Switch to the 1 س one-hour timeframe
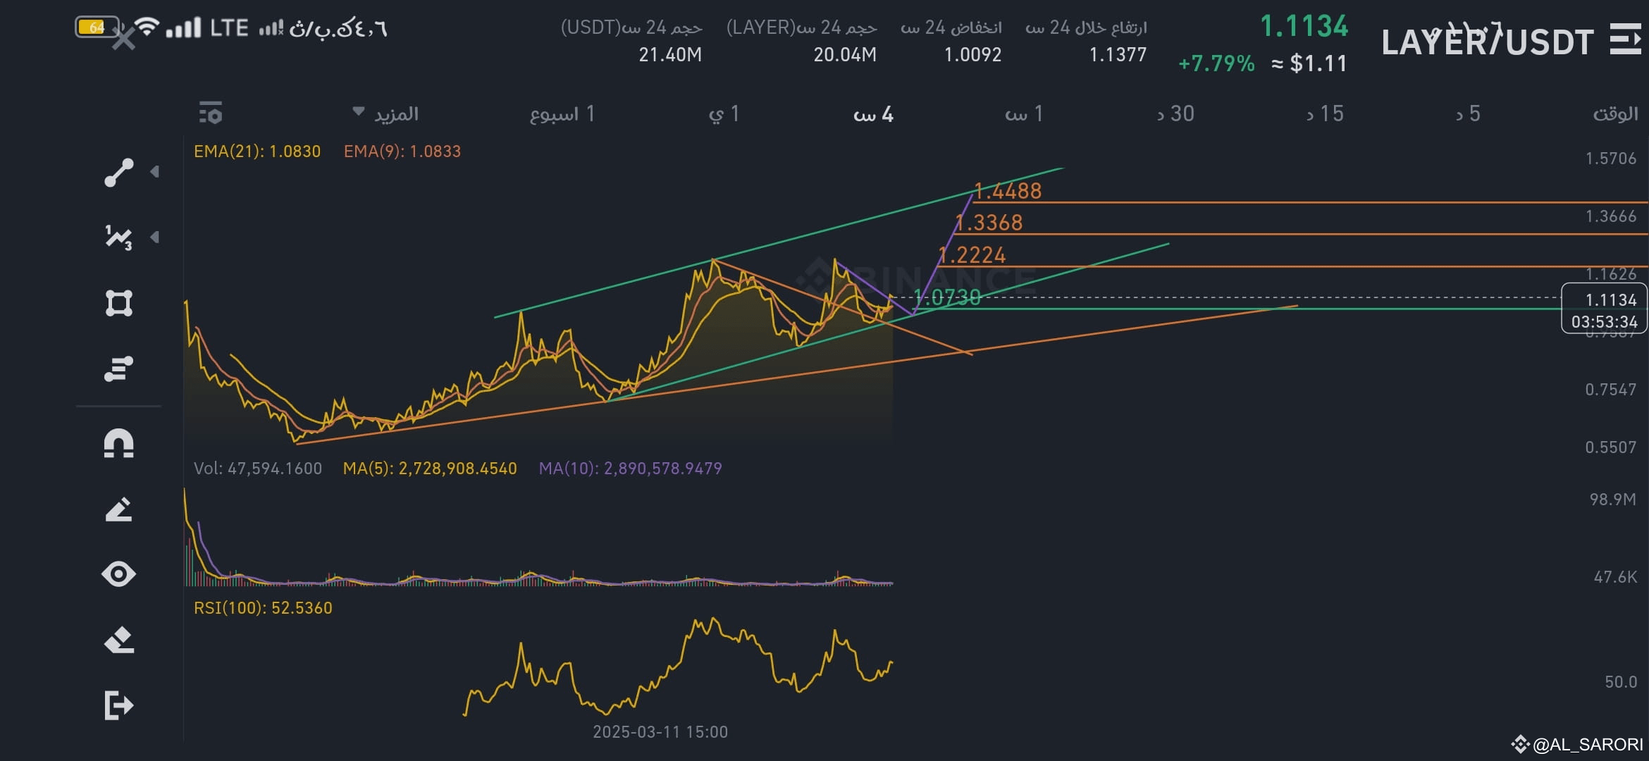 (1024, 113)
